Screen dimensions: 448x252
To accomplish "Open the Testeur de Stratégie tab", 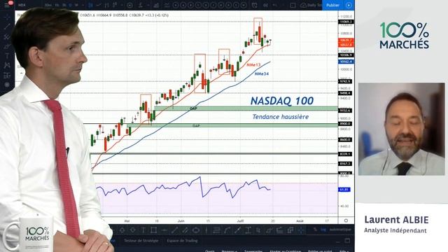I will (141, 241).
